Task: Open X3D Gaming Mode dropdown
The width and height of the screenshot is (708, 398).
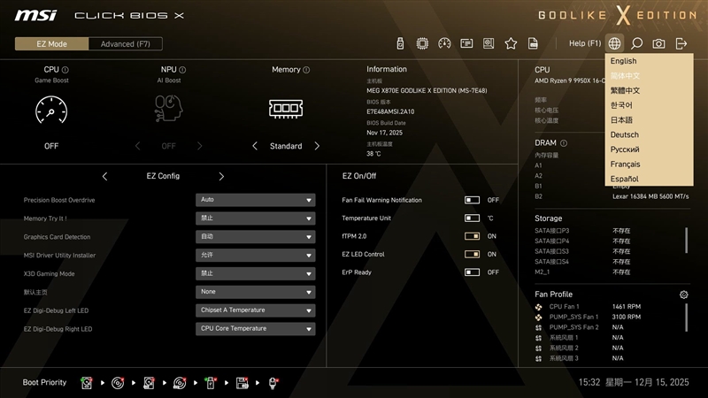Action: [256, 273]
